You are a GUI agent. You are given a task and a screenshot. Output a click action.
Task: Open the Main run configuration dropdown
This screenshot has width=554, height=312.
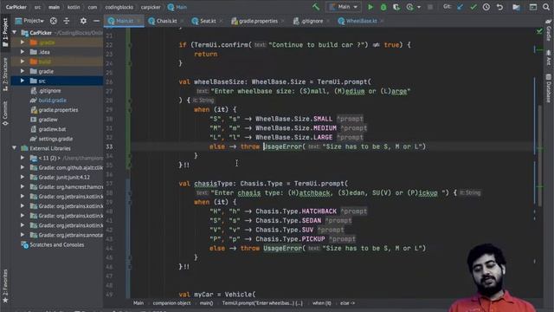click(x=344, y=7)
